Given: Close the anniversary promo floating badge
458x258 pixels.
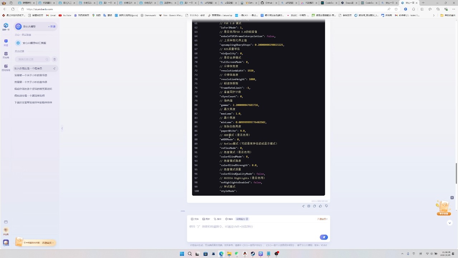Looking at the screenshot, I should [452, 198].
